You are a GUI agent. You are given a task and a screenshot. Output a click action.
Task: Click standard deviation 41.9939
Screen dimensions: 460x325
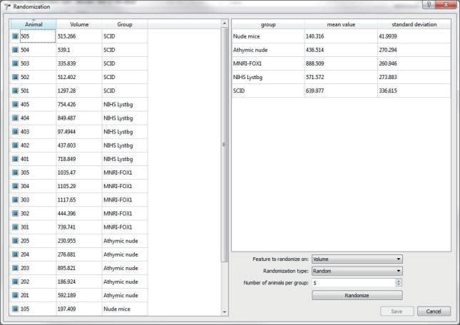tap(388, 36)
